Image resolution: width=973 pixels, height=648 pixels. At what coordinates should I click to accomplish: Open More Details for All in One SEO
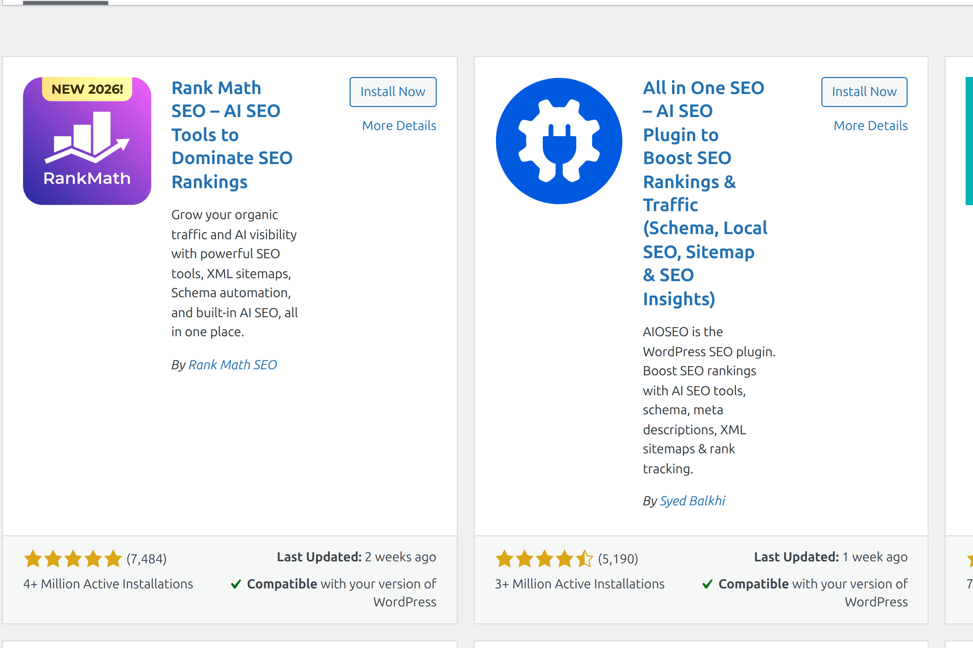click(x=870, y=126)
